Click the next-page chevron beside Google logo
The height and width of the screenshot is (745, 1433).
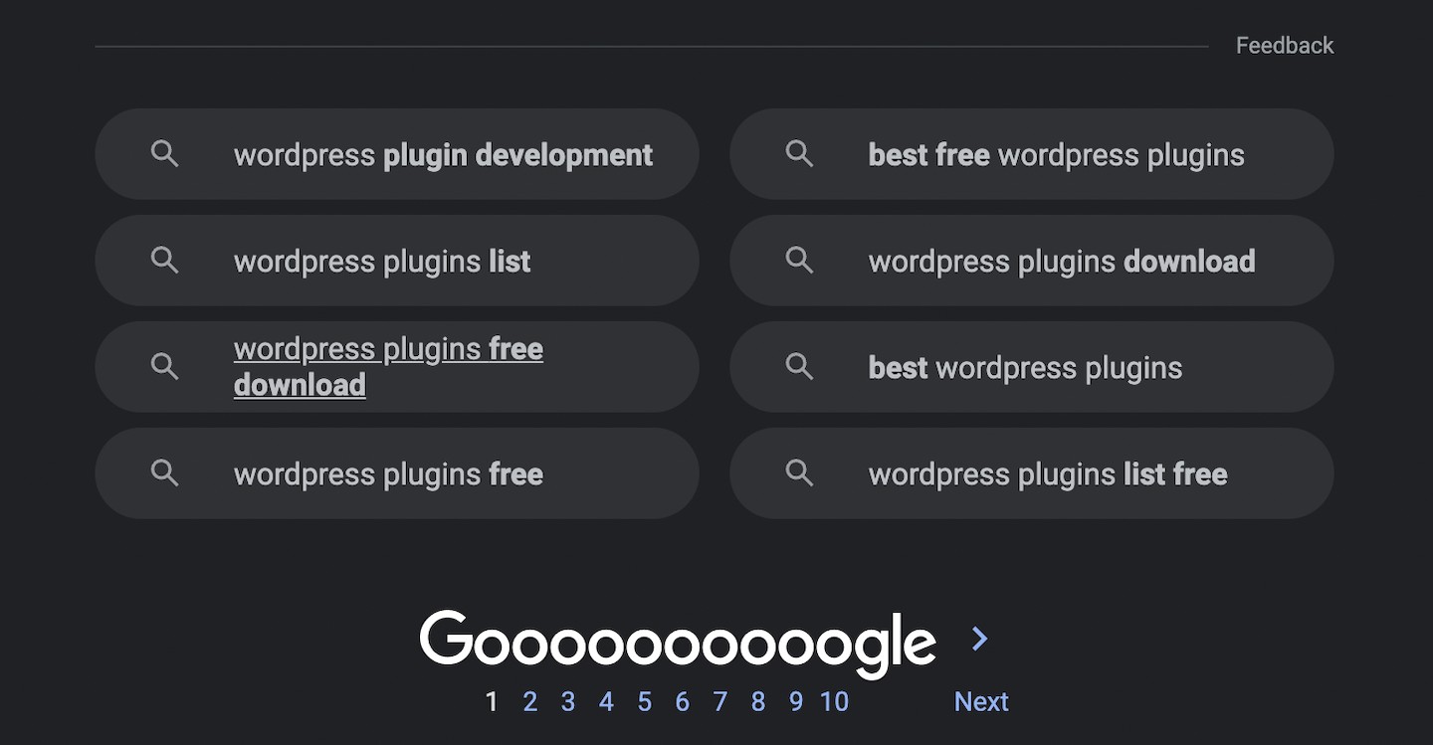pos(980,639)
